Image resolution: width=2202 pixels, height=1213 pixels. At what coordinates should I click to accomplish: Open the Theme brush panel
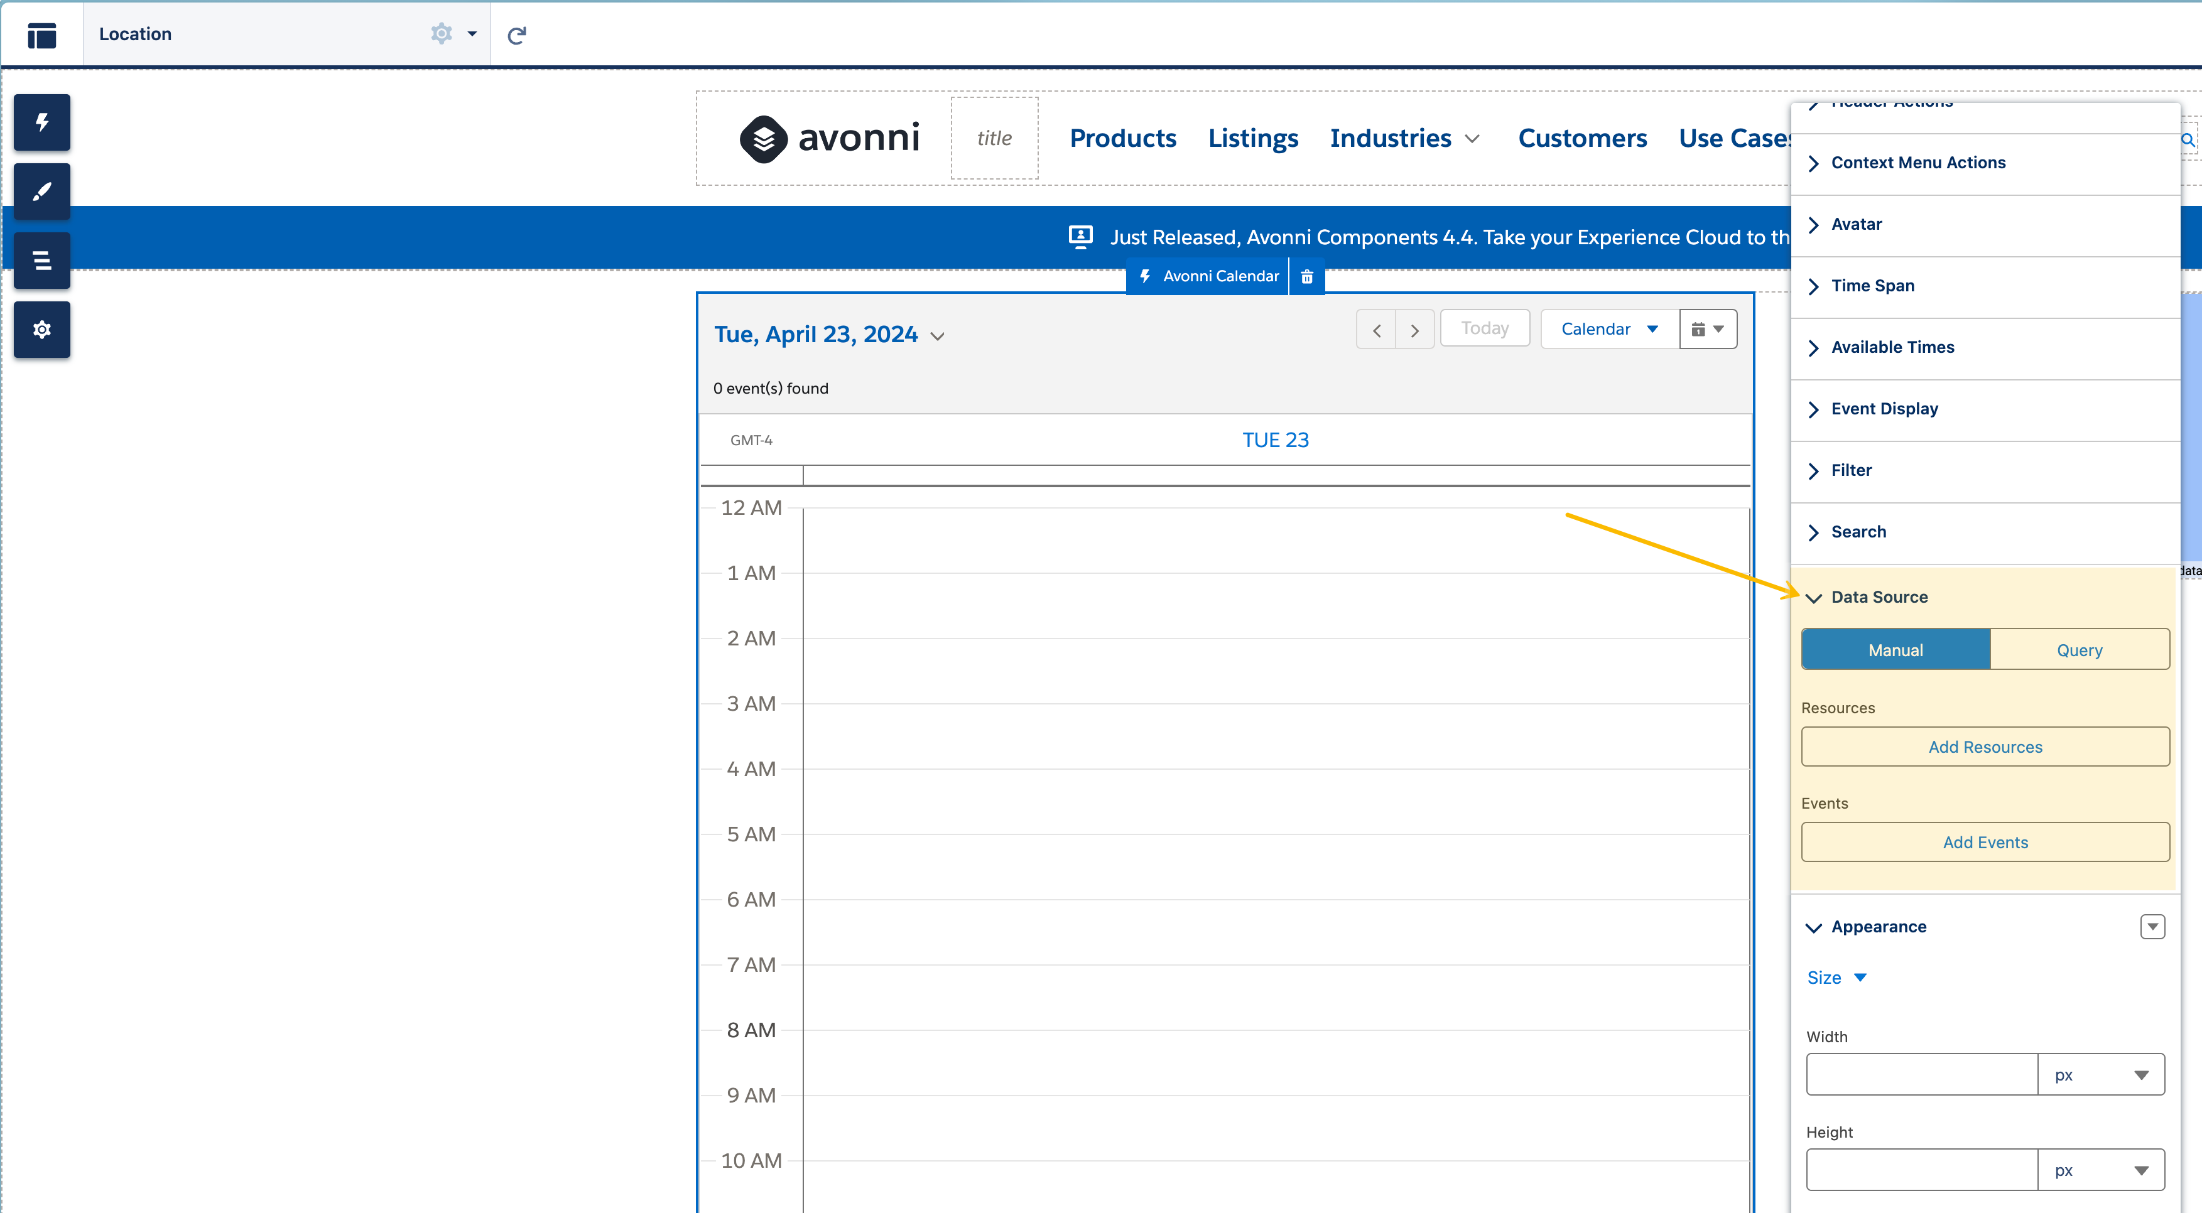[41, 191]
